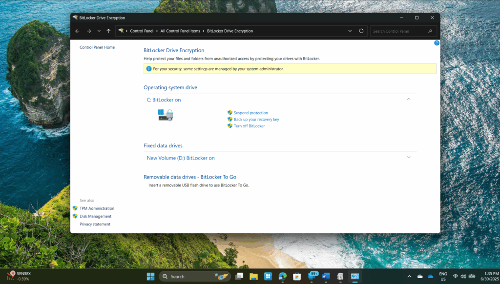
Task: Select All Control Panel Items in the breadcrumb
Action: [x=181, y=31]
